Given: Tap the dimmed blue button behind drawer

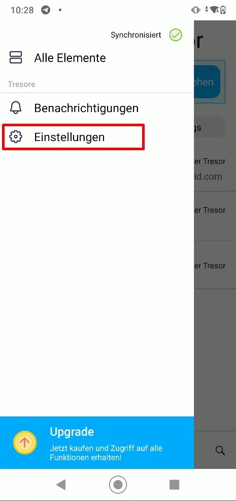Looking at the screenshot, I should (207, 82).
